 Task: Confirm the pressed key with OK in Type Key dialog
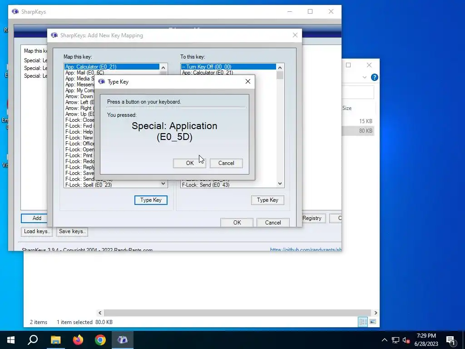pyautogui.click(x=189, y=163)
